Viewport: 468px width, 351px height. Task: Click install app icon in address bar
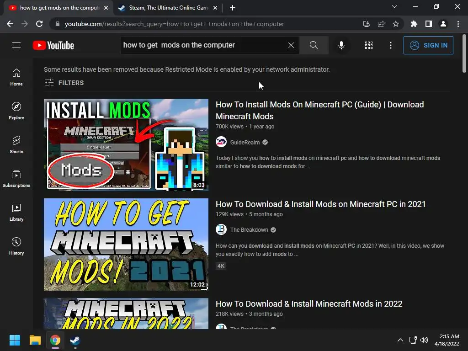click(x=366, y=24)
